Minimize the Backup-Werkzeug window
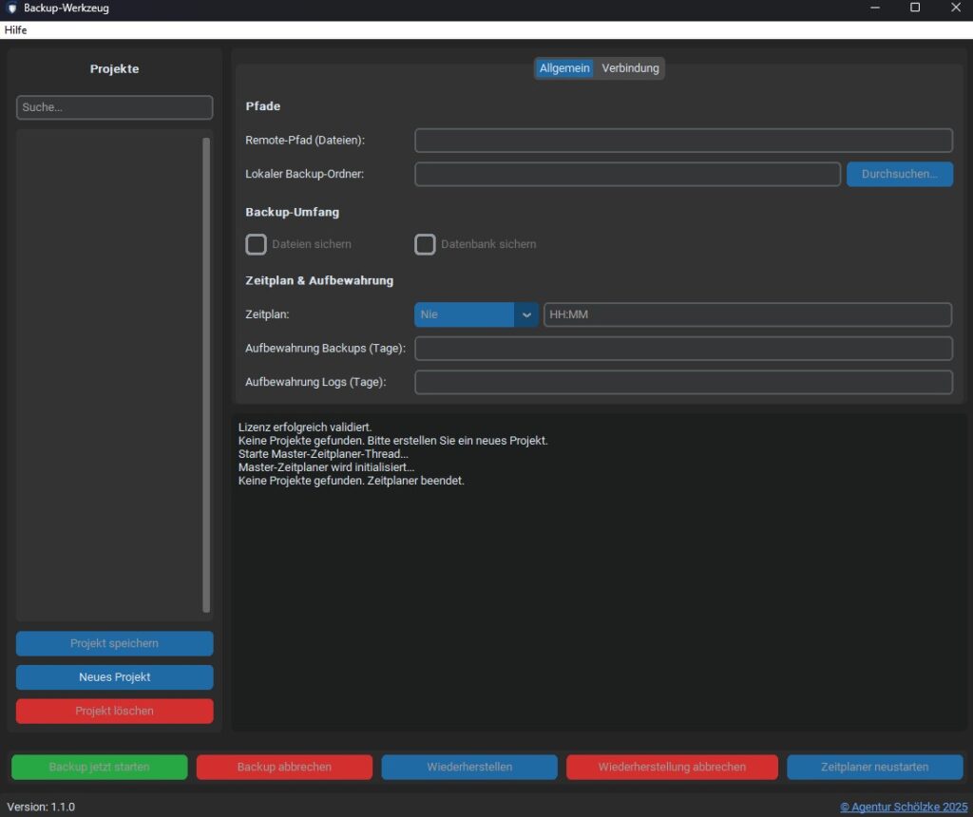973x817 pixels. [875, 8]
